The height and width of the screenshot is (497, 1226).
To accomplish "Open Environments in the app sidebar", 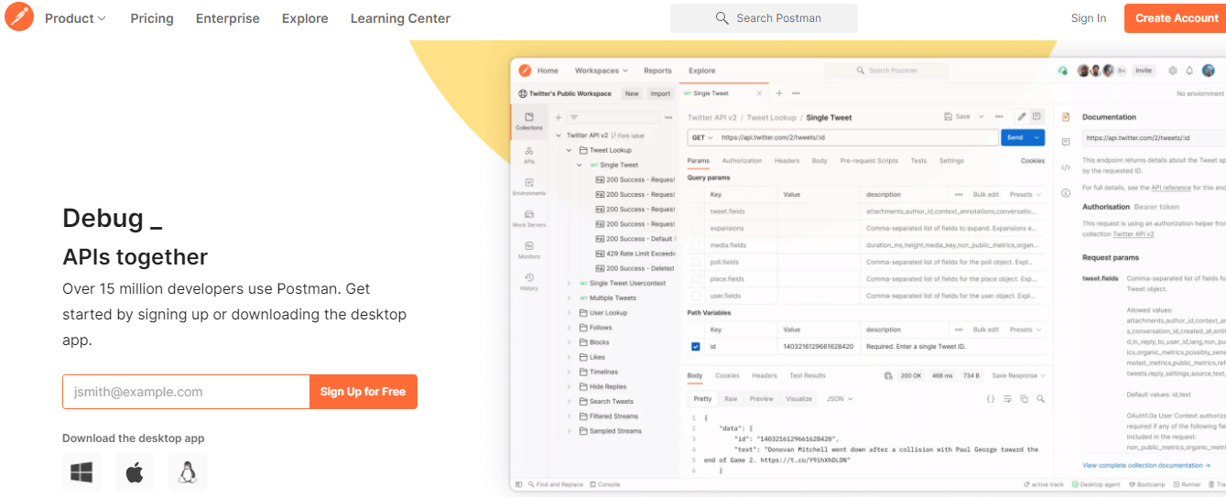I will tap(529, 188).
